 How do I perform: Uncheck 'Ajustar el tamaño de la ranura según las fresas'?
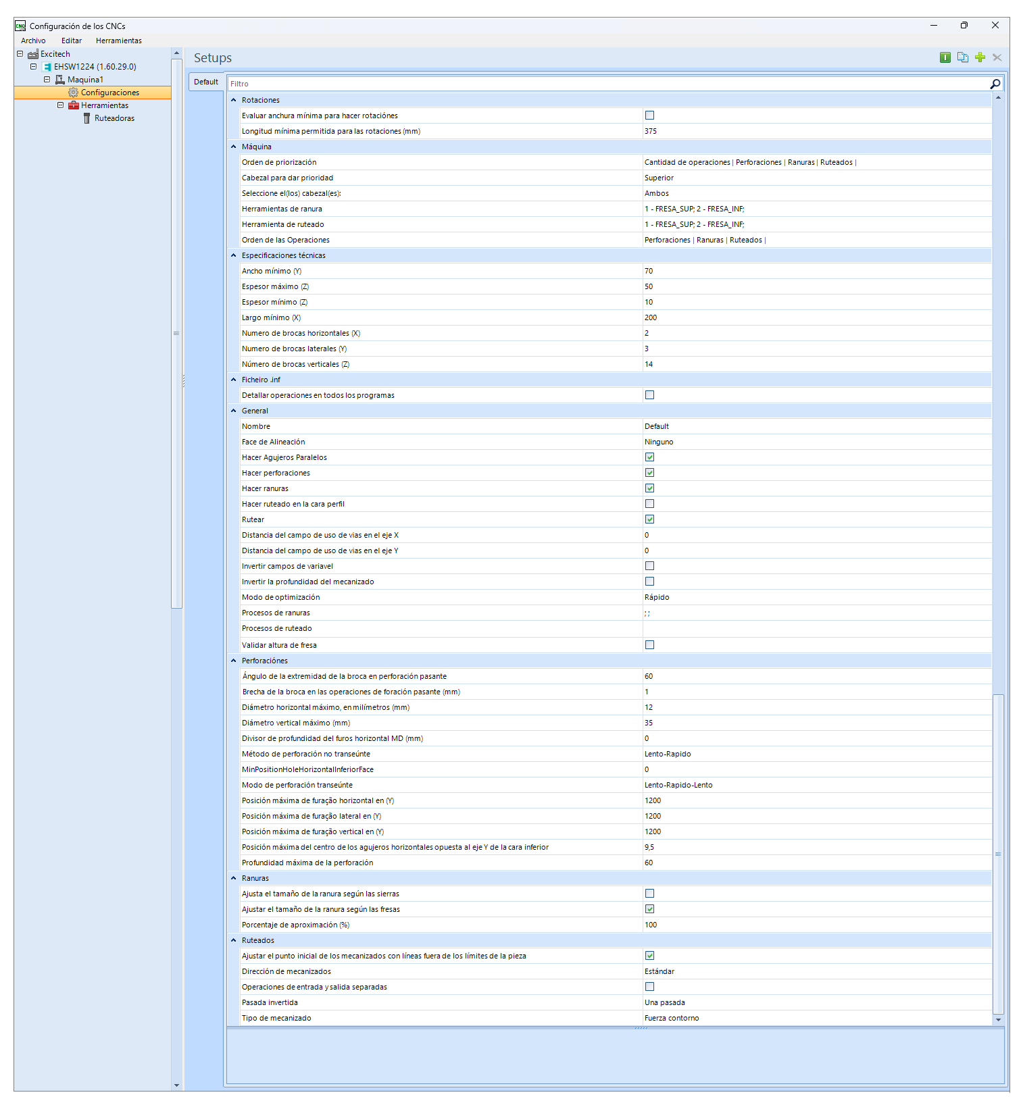[x=649, y=909]
